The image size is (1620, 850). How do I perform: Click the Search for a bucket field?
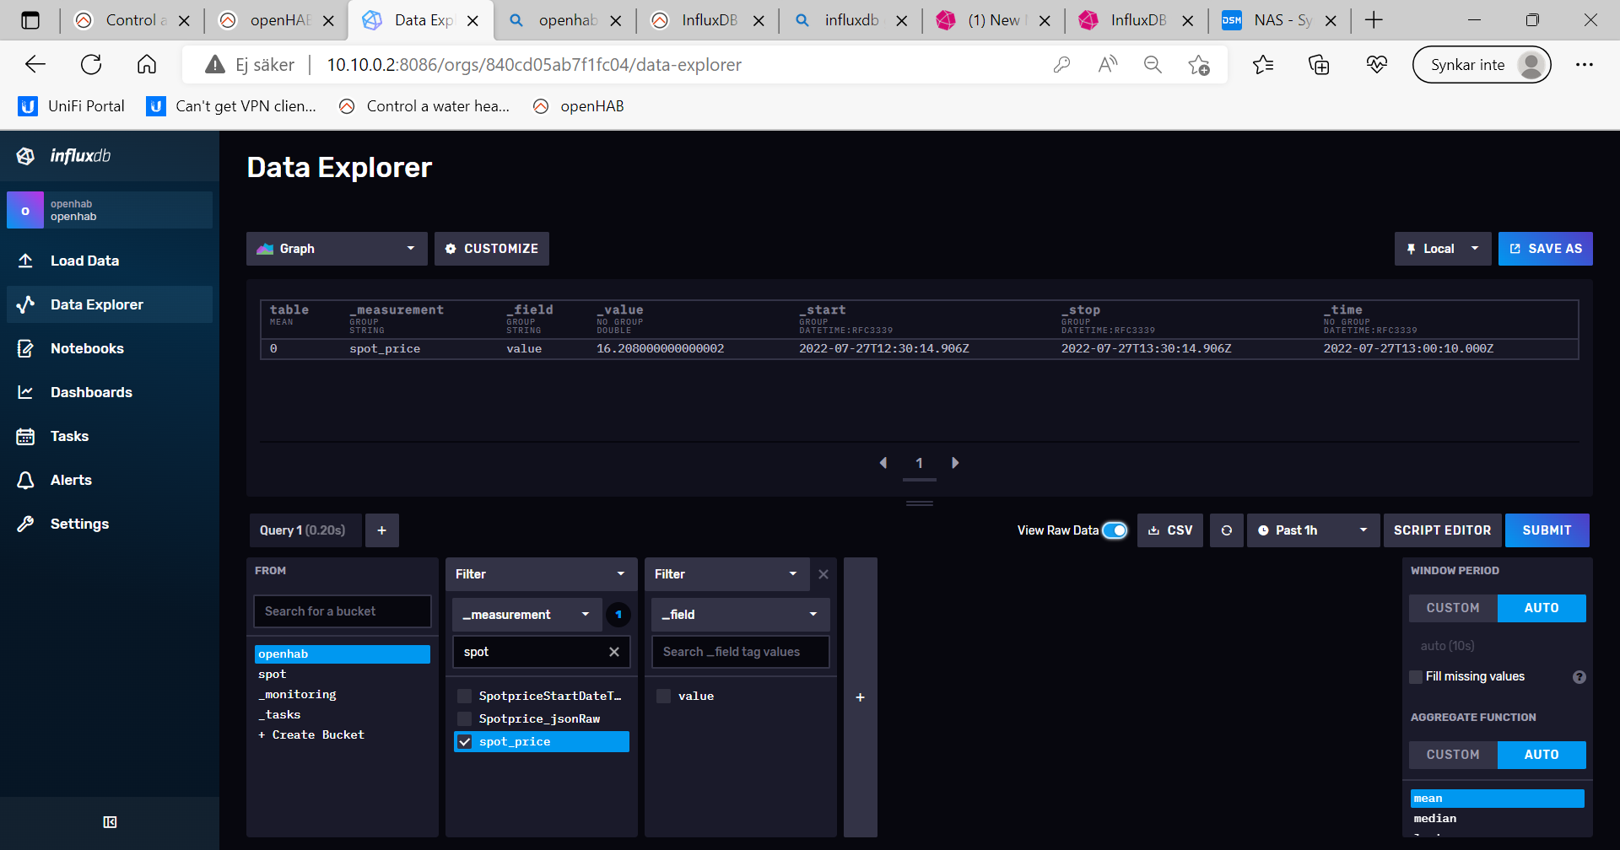(x=342, y=611)
